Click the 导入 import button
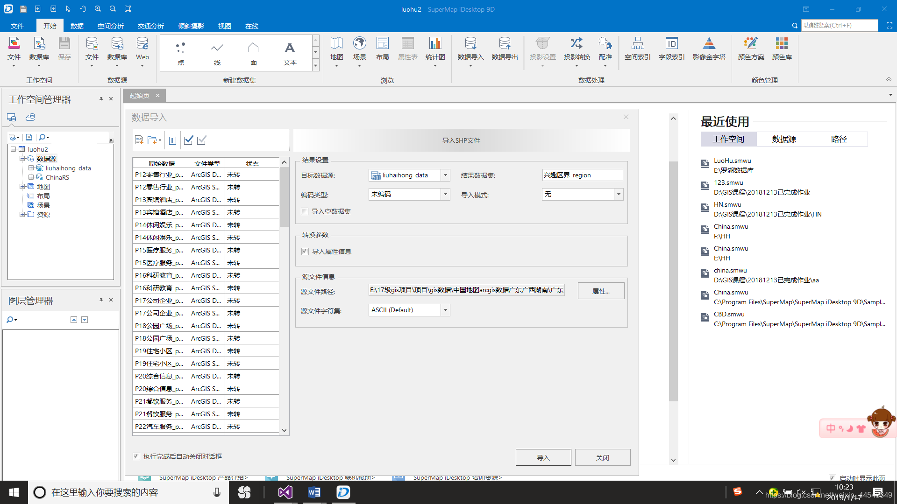This screenshot has width=897, height=504. (543, 457)
